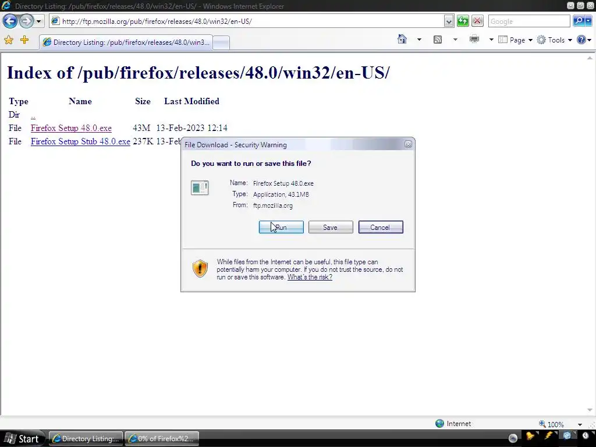Click the Help question mark icon
Viewport: 596px width, 447px height.
tap(581, 40)
